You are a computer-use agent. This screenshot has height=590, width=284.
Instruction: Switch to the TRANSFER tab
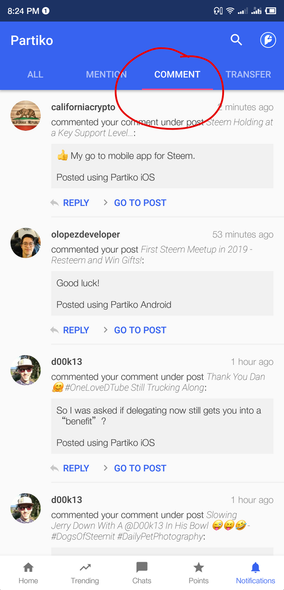pyautogui.click(x=248, y=74)
